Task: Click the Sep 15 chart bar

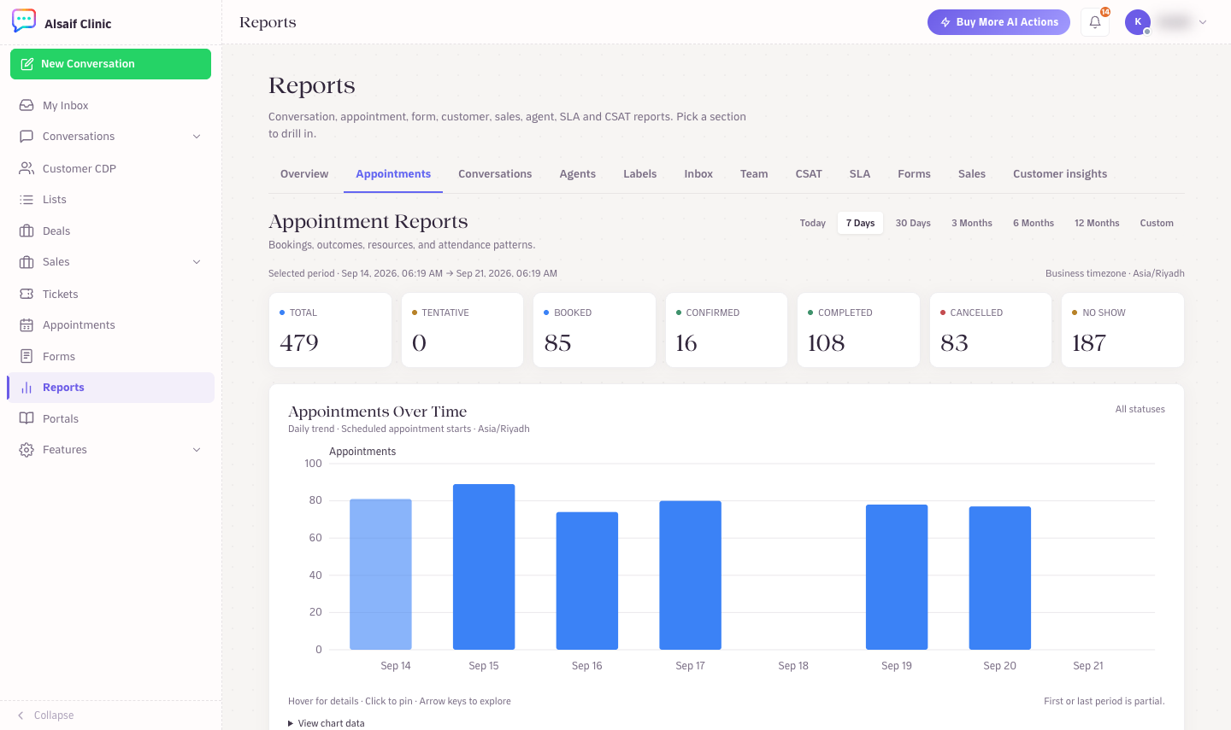Action: click(x=484, y=567)
